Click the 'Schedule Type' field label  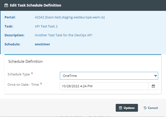[18, 74]
